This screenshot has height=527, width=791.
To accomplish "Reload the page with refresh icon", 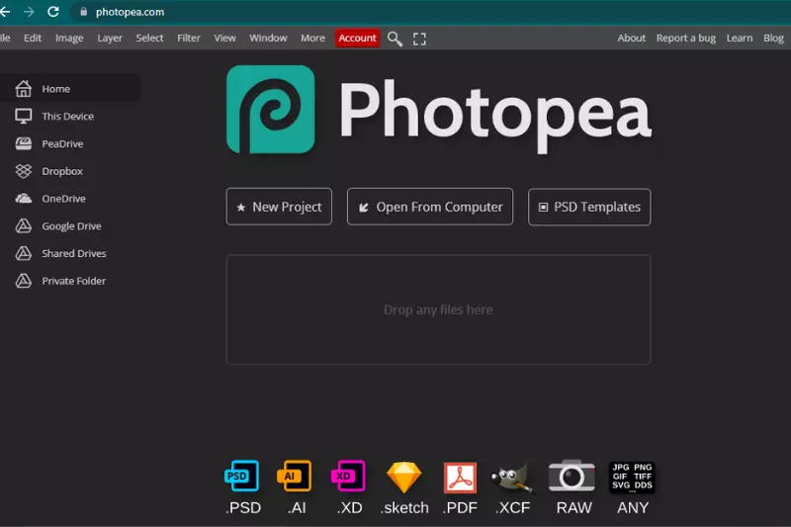I will tap(53, 12).
